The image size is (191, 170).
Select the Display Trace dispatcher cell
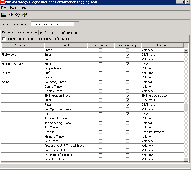coord(66,91)
